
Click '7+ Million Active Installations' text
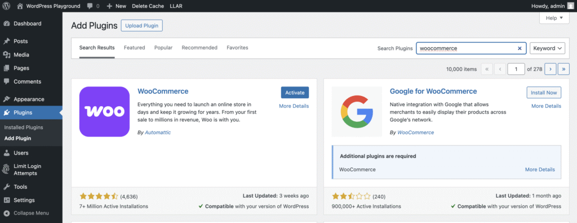click(114, 206)
